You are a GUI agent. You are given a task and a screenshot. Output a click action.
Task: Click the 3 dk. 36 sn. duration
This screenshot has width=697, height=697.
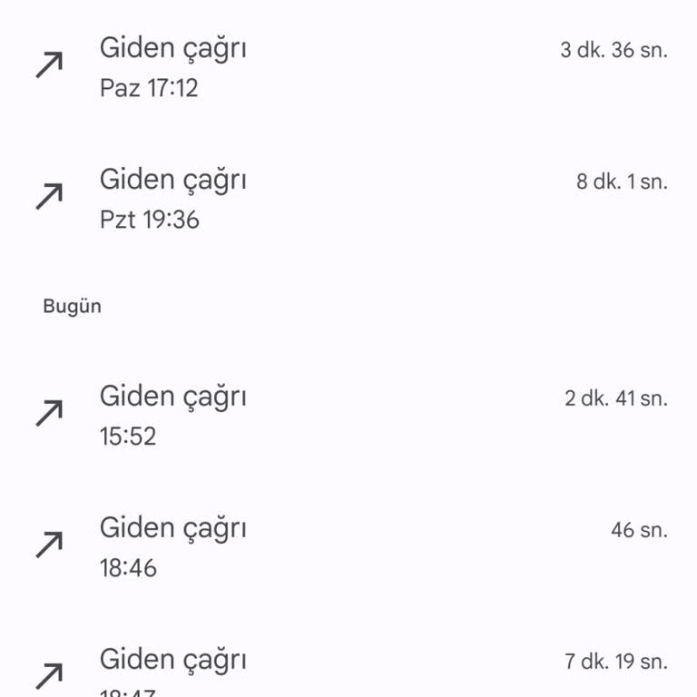click(614, 50)
